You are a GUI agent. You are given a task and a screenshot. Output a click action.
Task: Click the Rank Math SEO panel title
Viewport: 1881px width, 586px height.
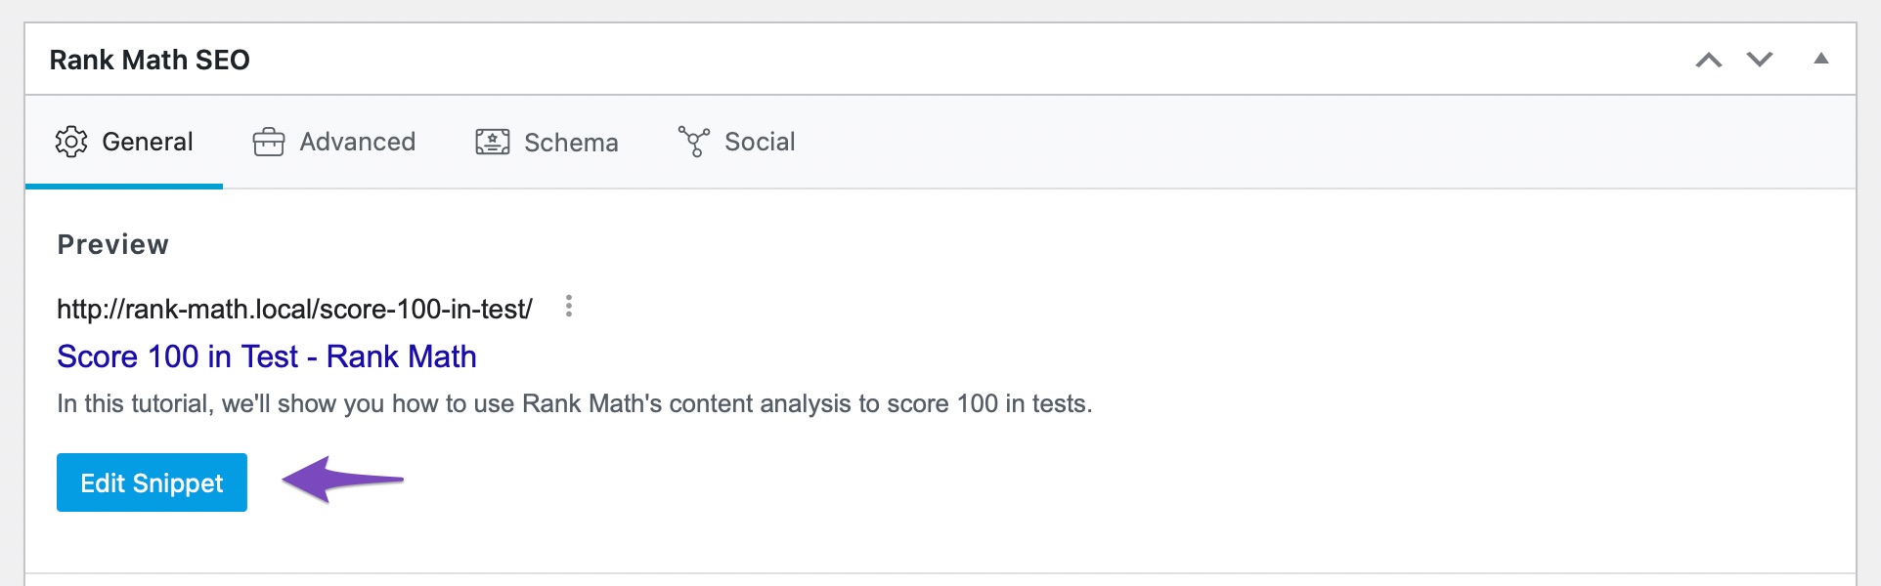tap(150, 60)
